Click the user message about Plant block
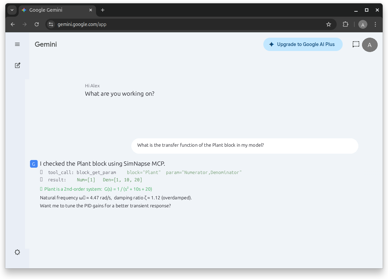Viewport: 388px width, 279px height. [245, 145]
